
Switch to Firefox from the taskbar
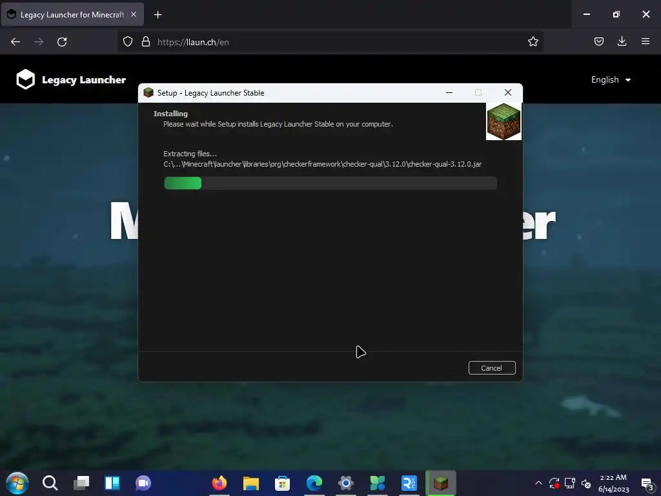[x=219, y=483]
